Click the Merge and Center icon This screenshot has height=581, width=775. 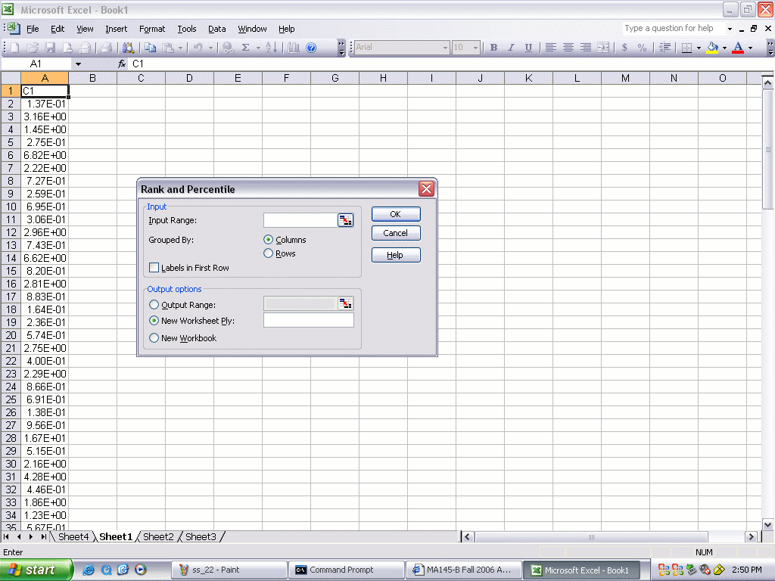[x=602, y=48]
